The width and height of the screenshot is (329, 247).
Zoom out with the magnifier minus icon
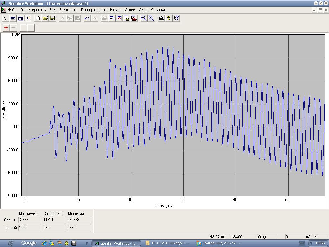[x=151, y=18]
